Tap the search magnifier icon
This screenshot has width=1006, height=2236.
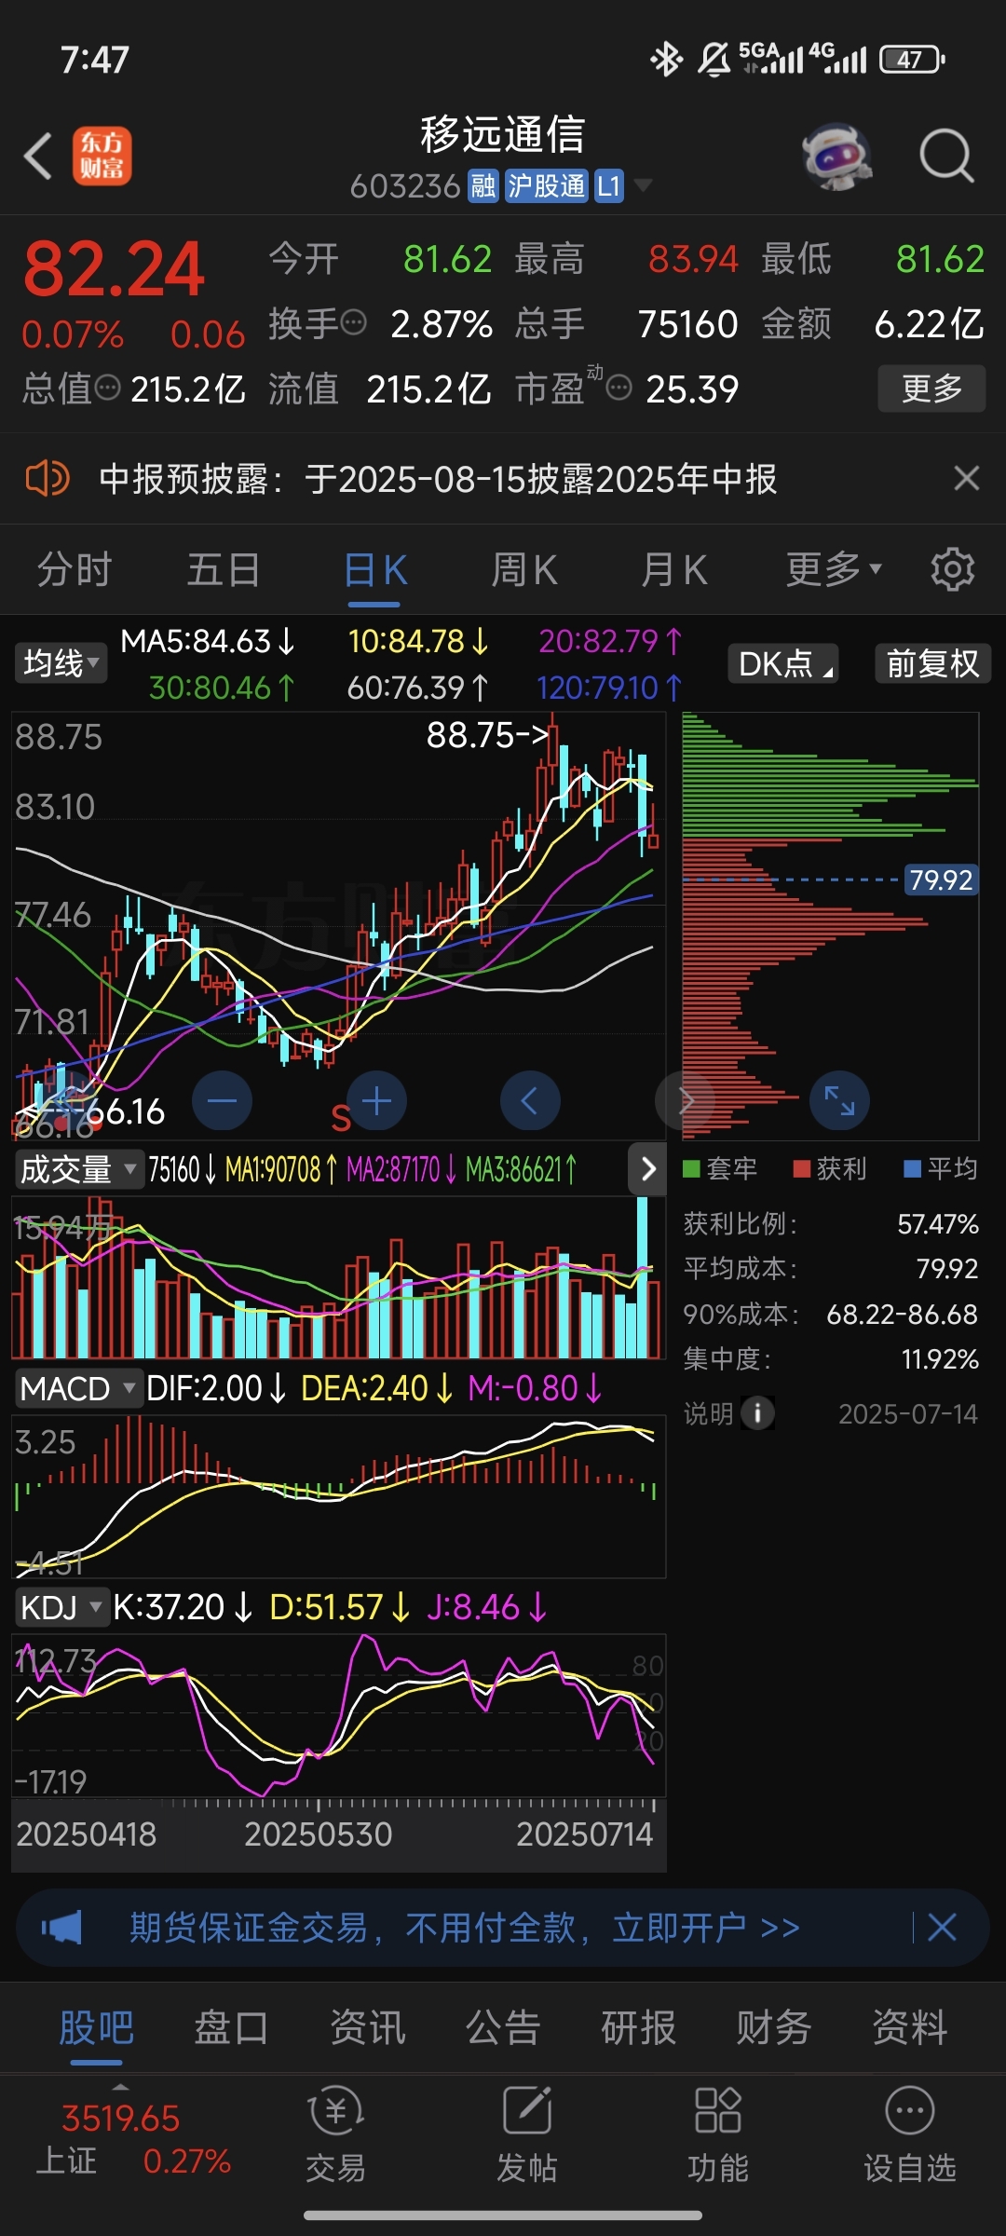[946, 156]
